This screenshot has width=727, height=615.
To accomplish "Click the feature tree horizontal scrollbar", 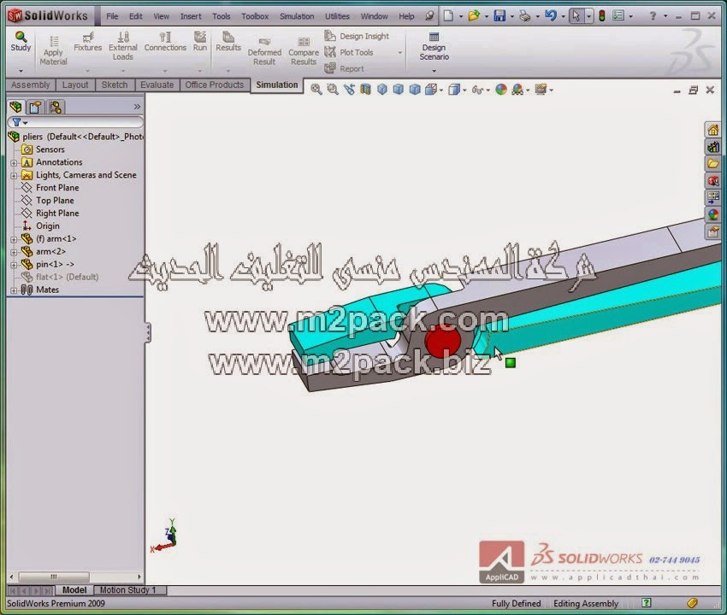I will click(54, 577).
